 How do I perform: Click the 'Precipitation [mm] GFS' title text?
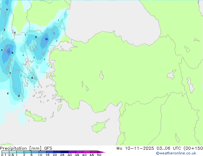tap(26, 148)
